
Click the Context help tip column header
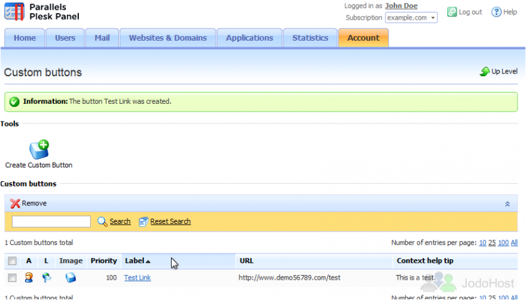click(425, 261)
